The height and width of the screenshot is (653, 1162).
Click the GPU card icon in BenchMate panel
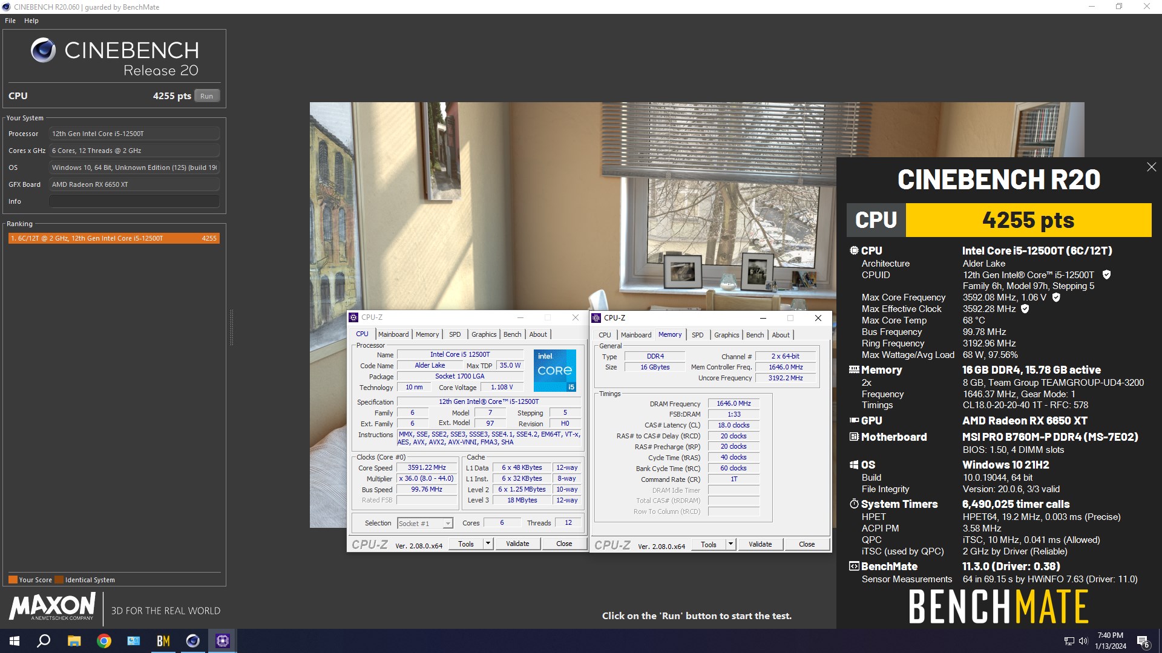(x=854, y=420)
